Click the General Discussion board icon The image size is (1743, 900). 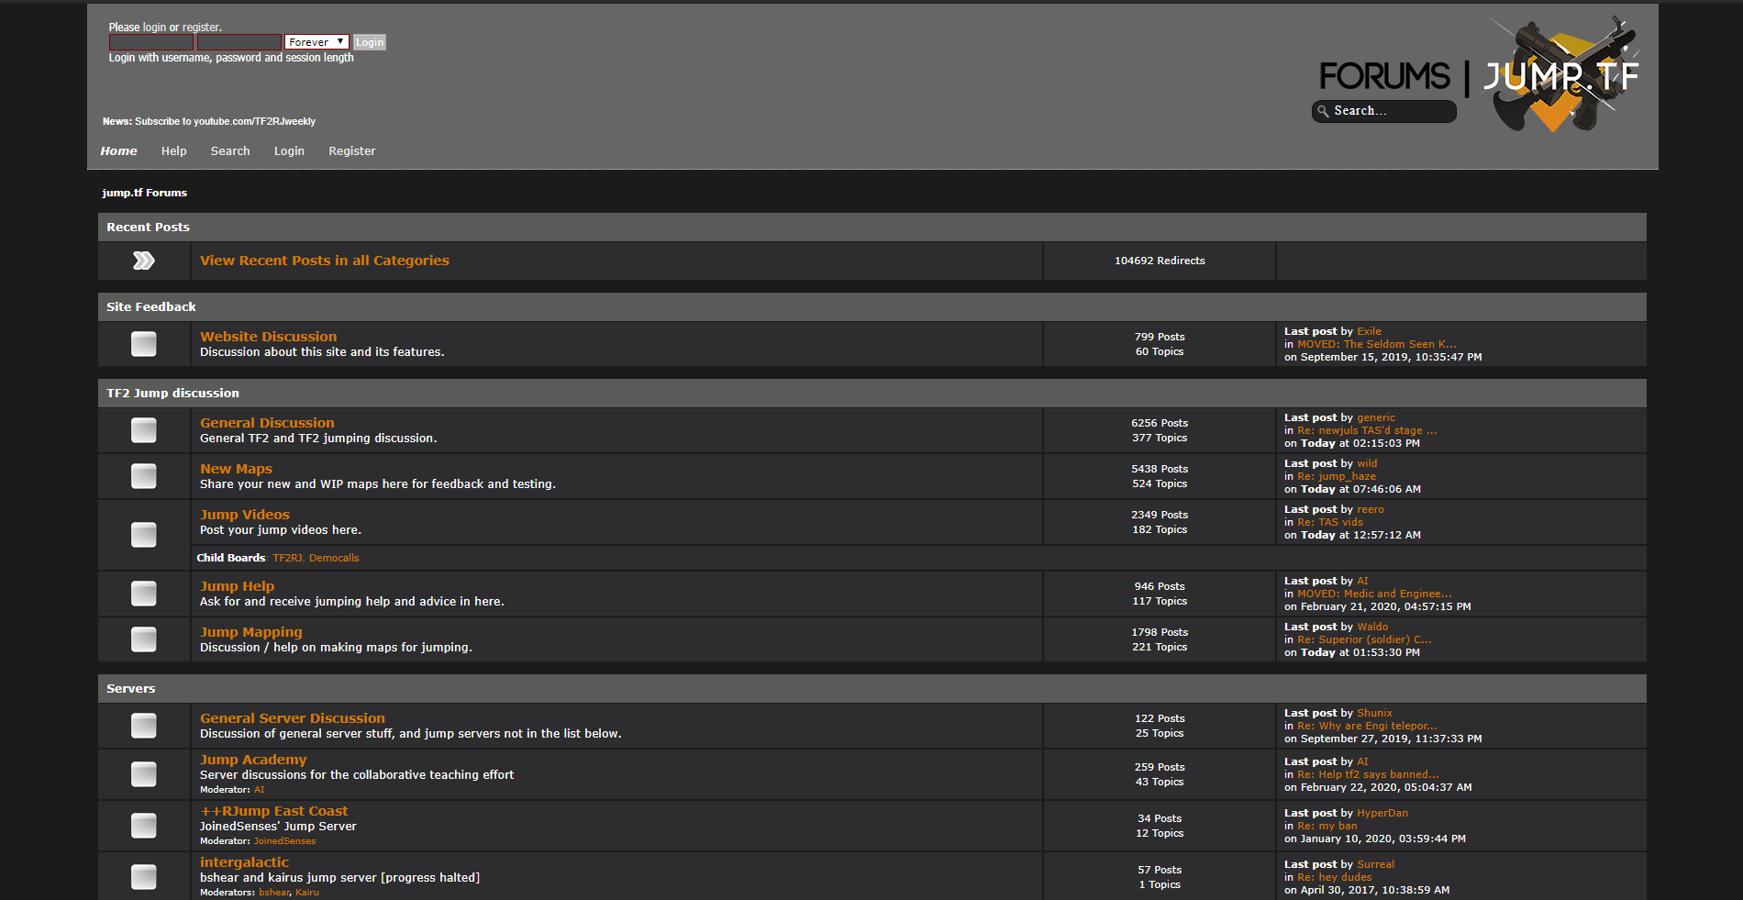coord(143,429)
